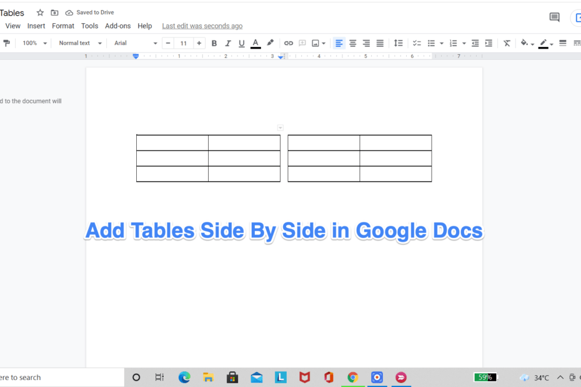Open the highlight color pen tool

coord(270,43)
